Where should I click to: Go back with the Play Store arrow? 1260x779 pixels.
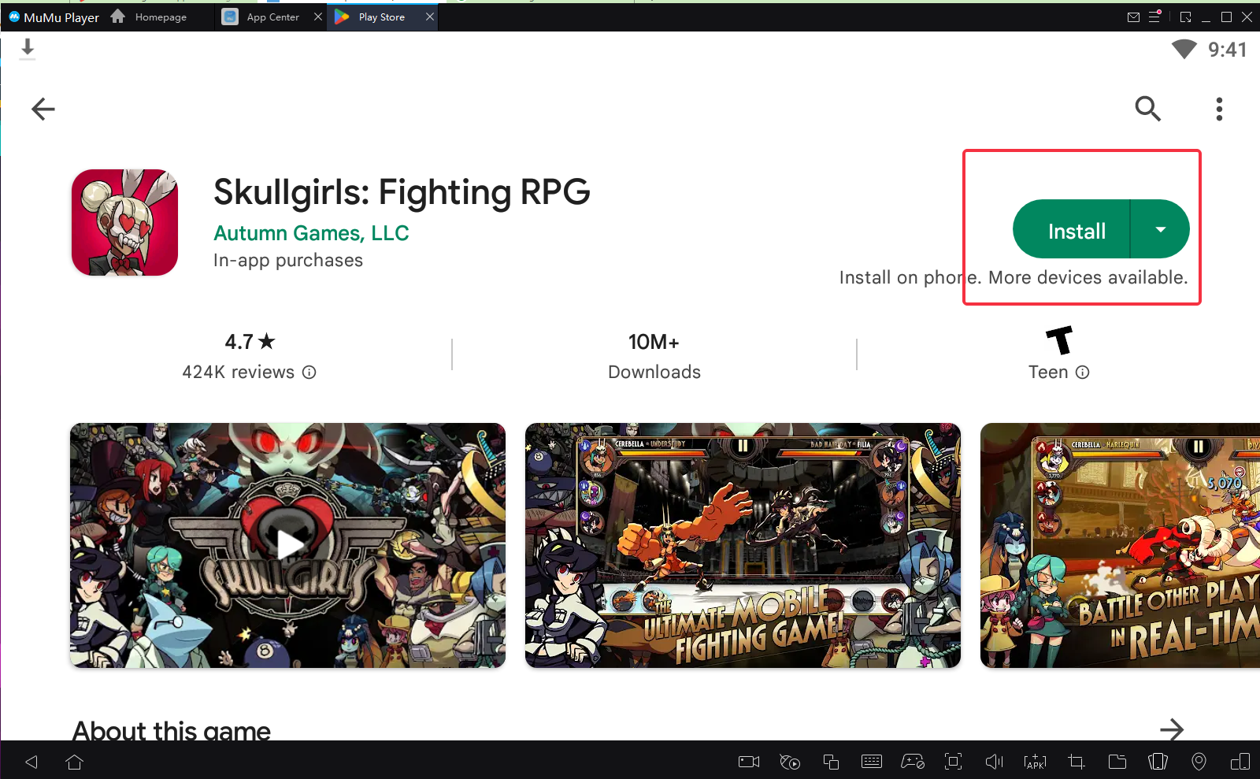tap(43, 109)
